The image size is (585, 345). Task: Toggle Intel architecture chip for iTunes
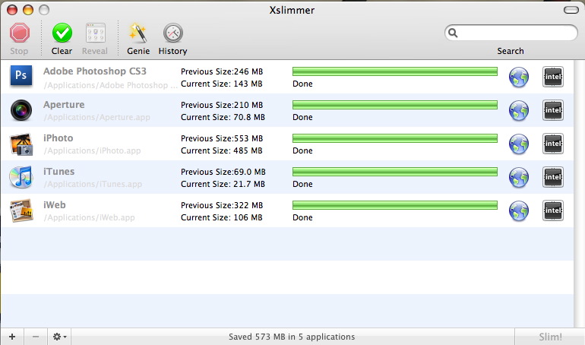click(552, 177)
